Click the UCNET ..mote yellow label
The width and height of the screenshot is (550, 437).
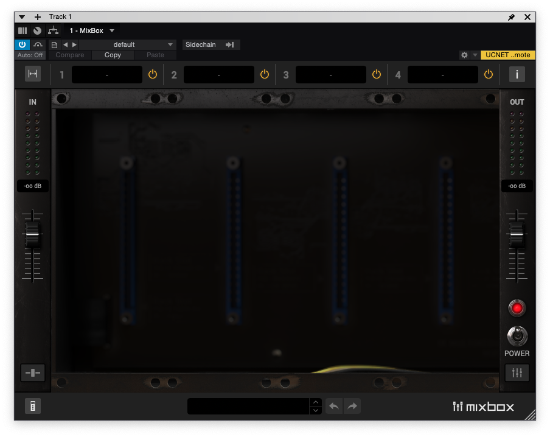click(507, 55)
